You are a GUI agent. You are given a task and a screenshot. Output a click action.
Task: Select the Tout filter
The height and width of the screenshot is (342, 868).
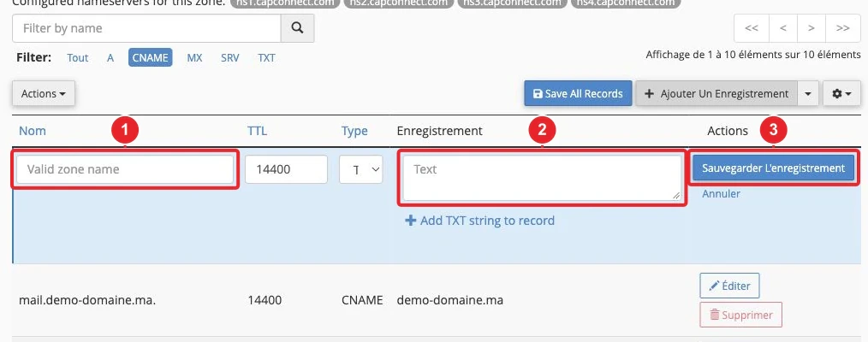(78, 57)
